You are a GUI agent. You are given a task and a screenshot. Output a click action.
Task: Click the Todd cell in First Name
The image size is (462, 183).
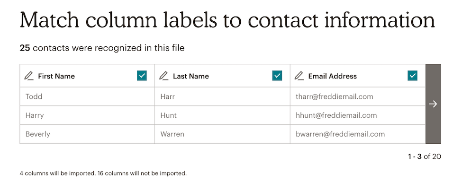(87, 96)
